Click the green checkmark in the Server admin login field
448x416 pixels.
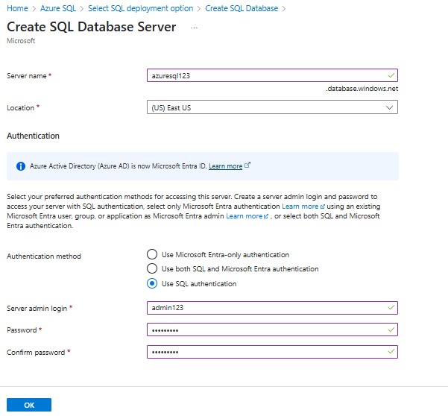tap(391, 308)
